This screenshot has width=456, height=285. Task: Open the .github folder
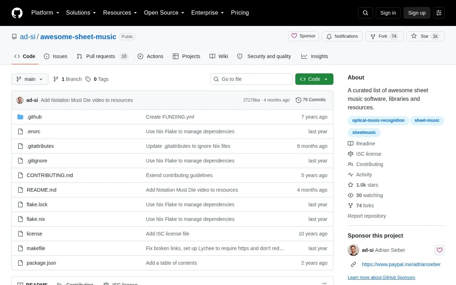point(34,117)
